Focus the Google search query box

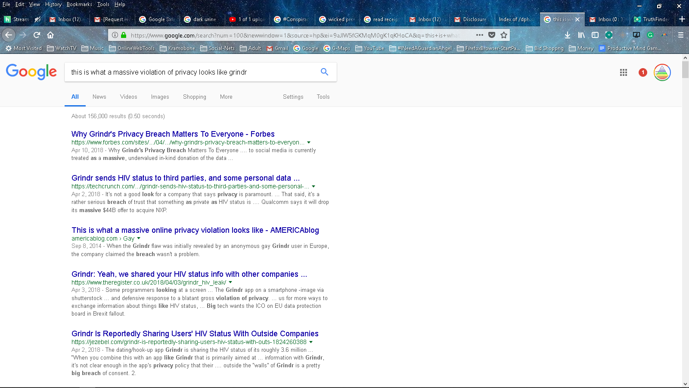pyautogui.click(x=192, y=72)
